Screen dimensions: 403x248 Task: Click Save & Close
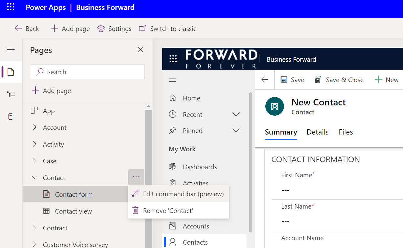tap(339, 80)
